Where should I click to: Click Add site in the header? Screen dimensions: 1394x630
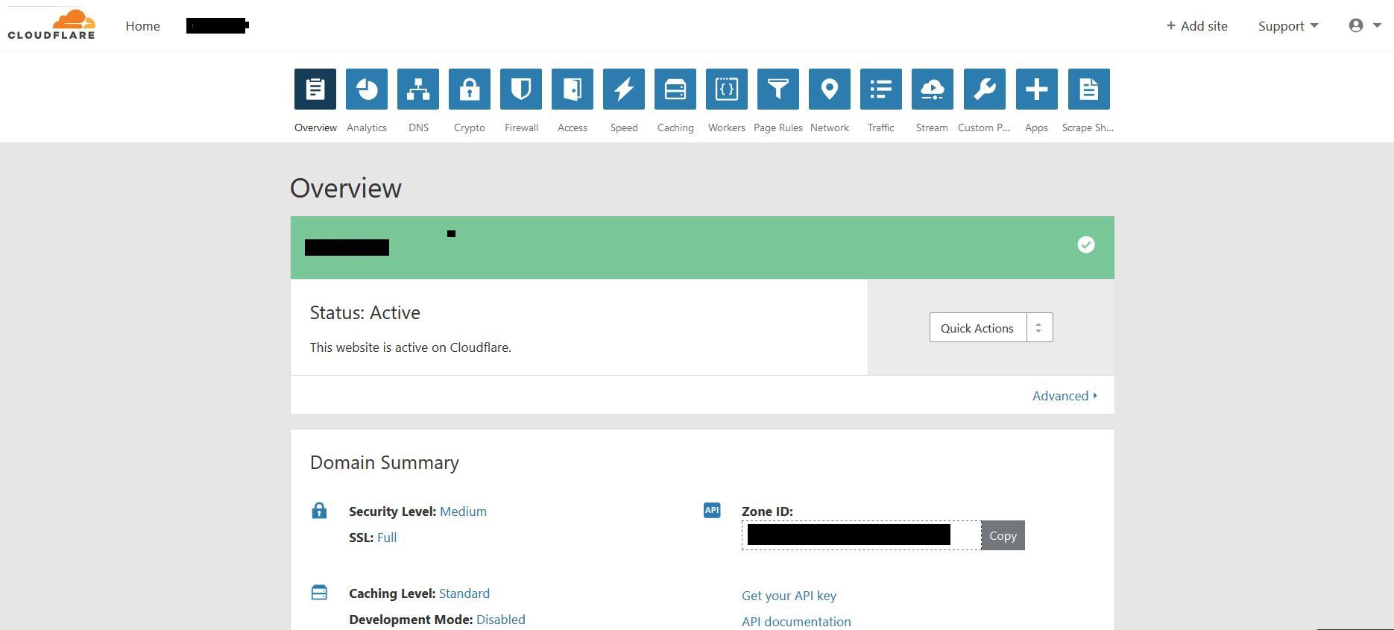pos(1197,26)
